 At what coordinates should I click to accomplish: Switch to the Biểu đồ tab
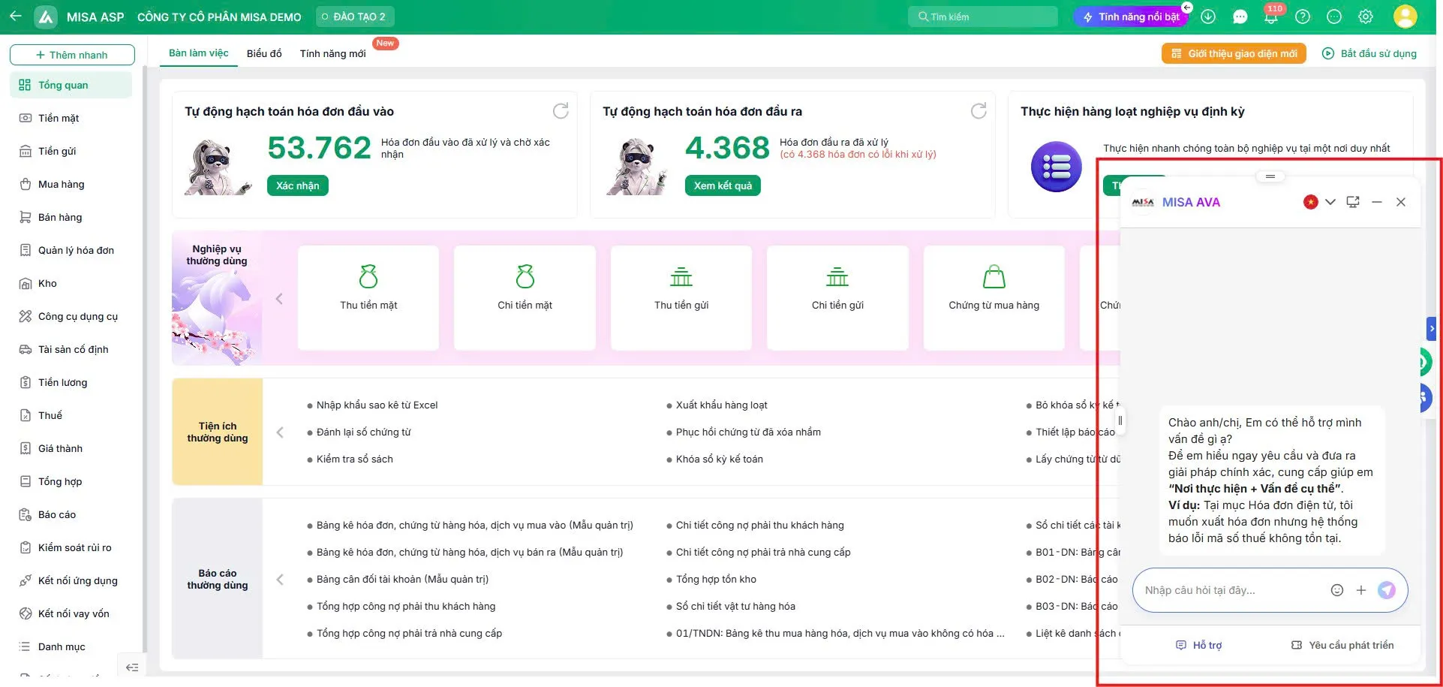[x=264, y=53]
